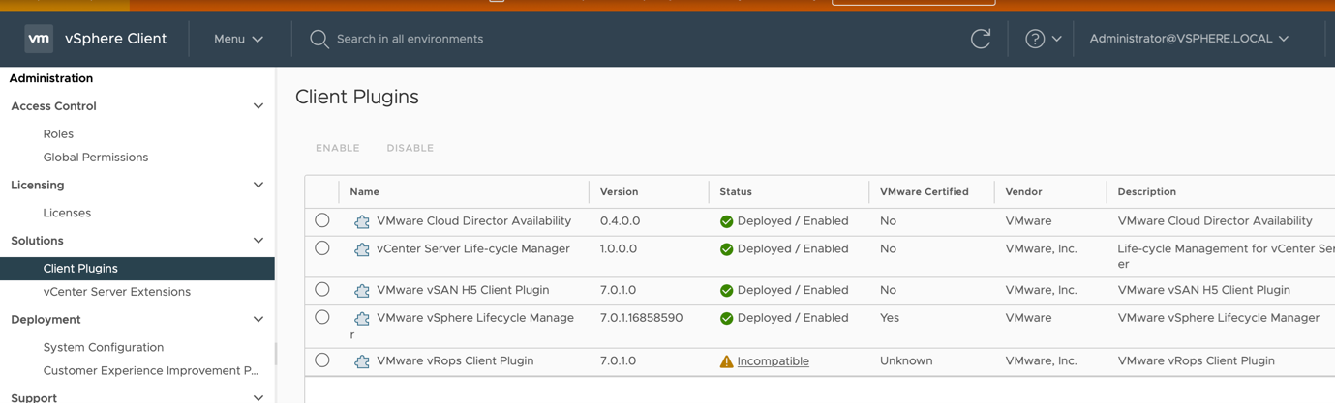Click the Name column header

365,192
